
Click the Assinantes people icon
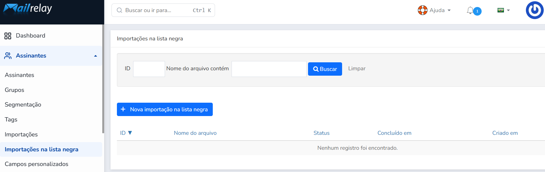pyautogui.click(x=8, y=56)
